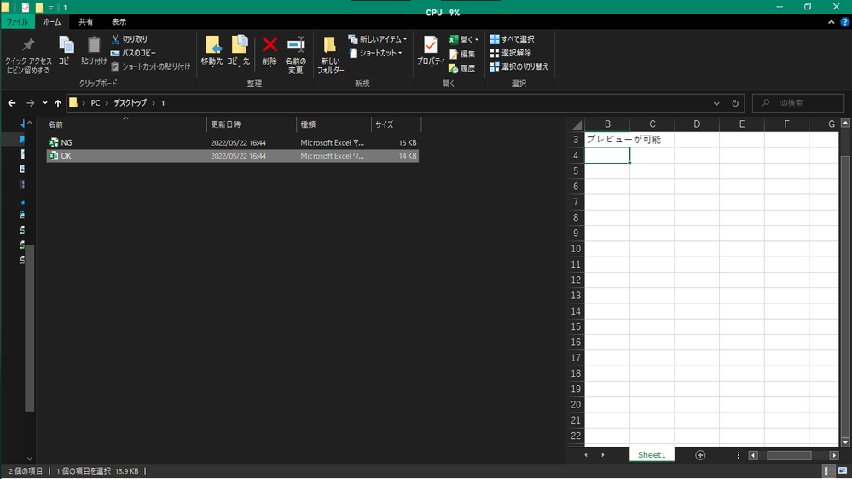Open the Open (開く) dropdown with Excel icon
Viewport: 852px width, 479px height.
coord(463,40)
